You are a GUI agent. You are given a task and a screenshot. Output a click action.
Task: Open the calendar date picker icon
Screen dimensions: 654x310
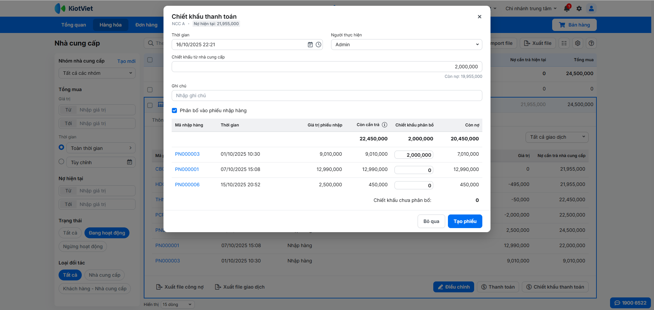pyautogui.click(x=310, y=45)
